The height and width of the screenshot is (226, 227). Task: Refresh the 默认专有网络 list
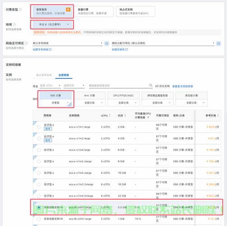click(x=107, y=43)
